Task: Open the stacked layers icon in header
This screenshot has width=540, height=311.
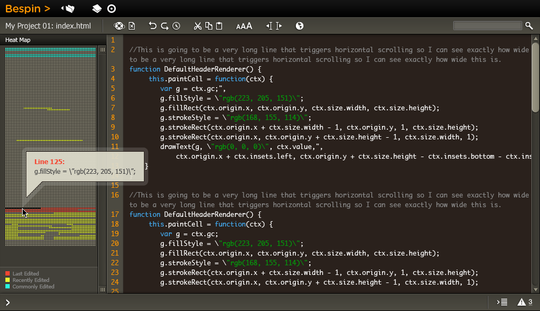Action: 96,9
